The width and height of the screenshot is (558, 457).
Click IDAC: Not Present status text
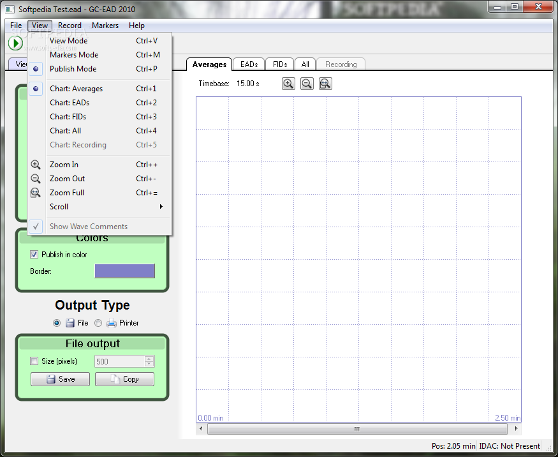click(510, 446)
